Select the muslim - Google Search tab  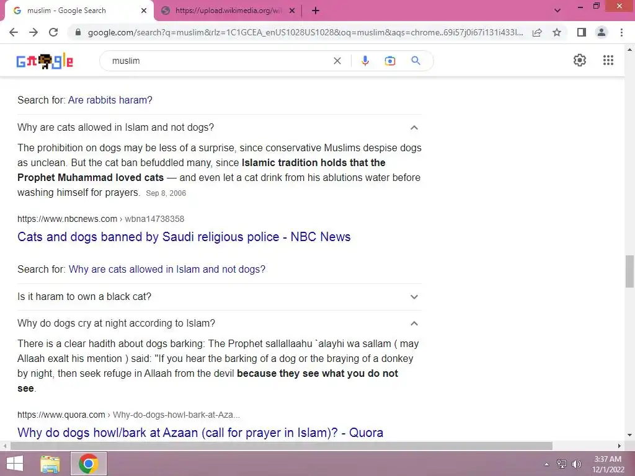pyautogui.click(x=79, y=11)
